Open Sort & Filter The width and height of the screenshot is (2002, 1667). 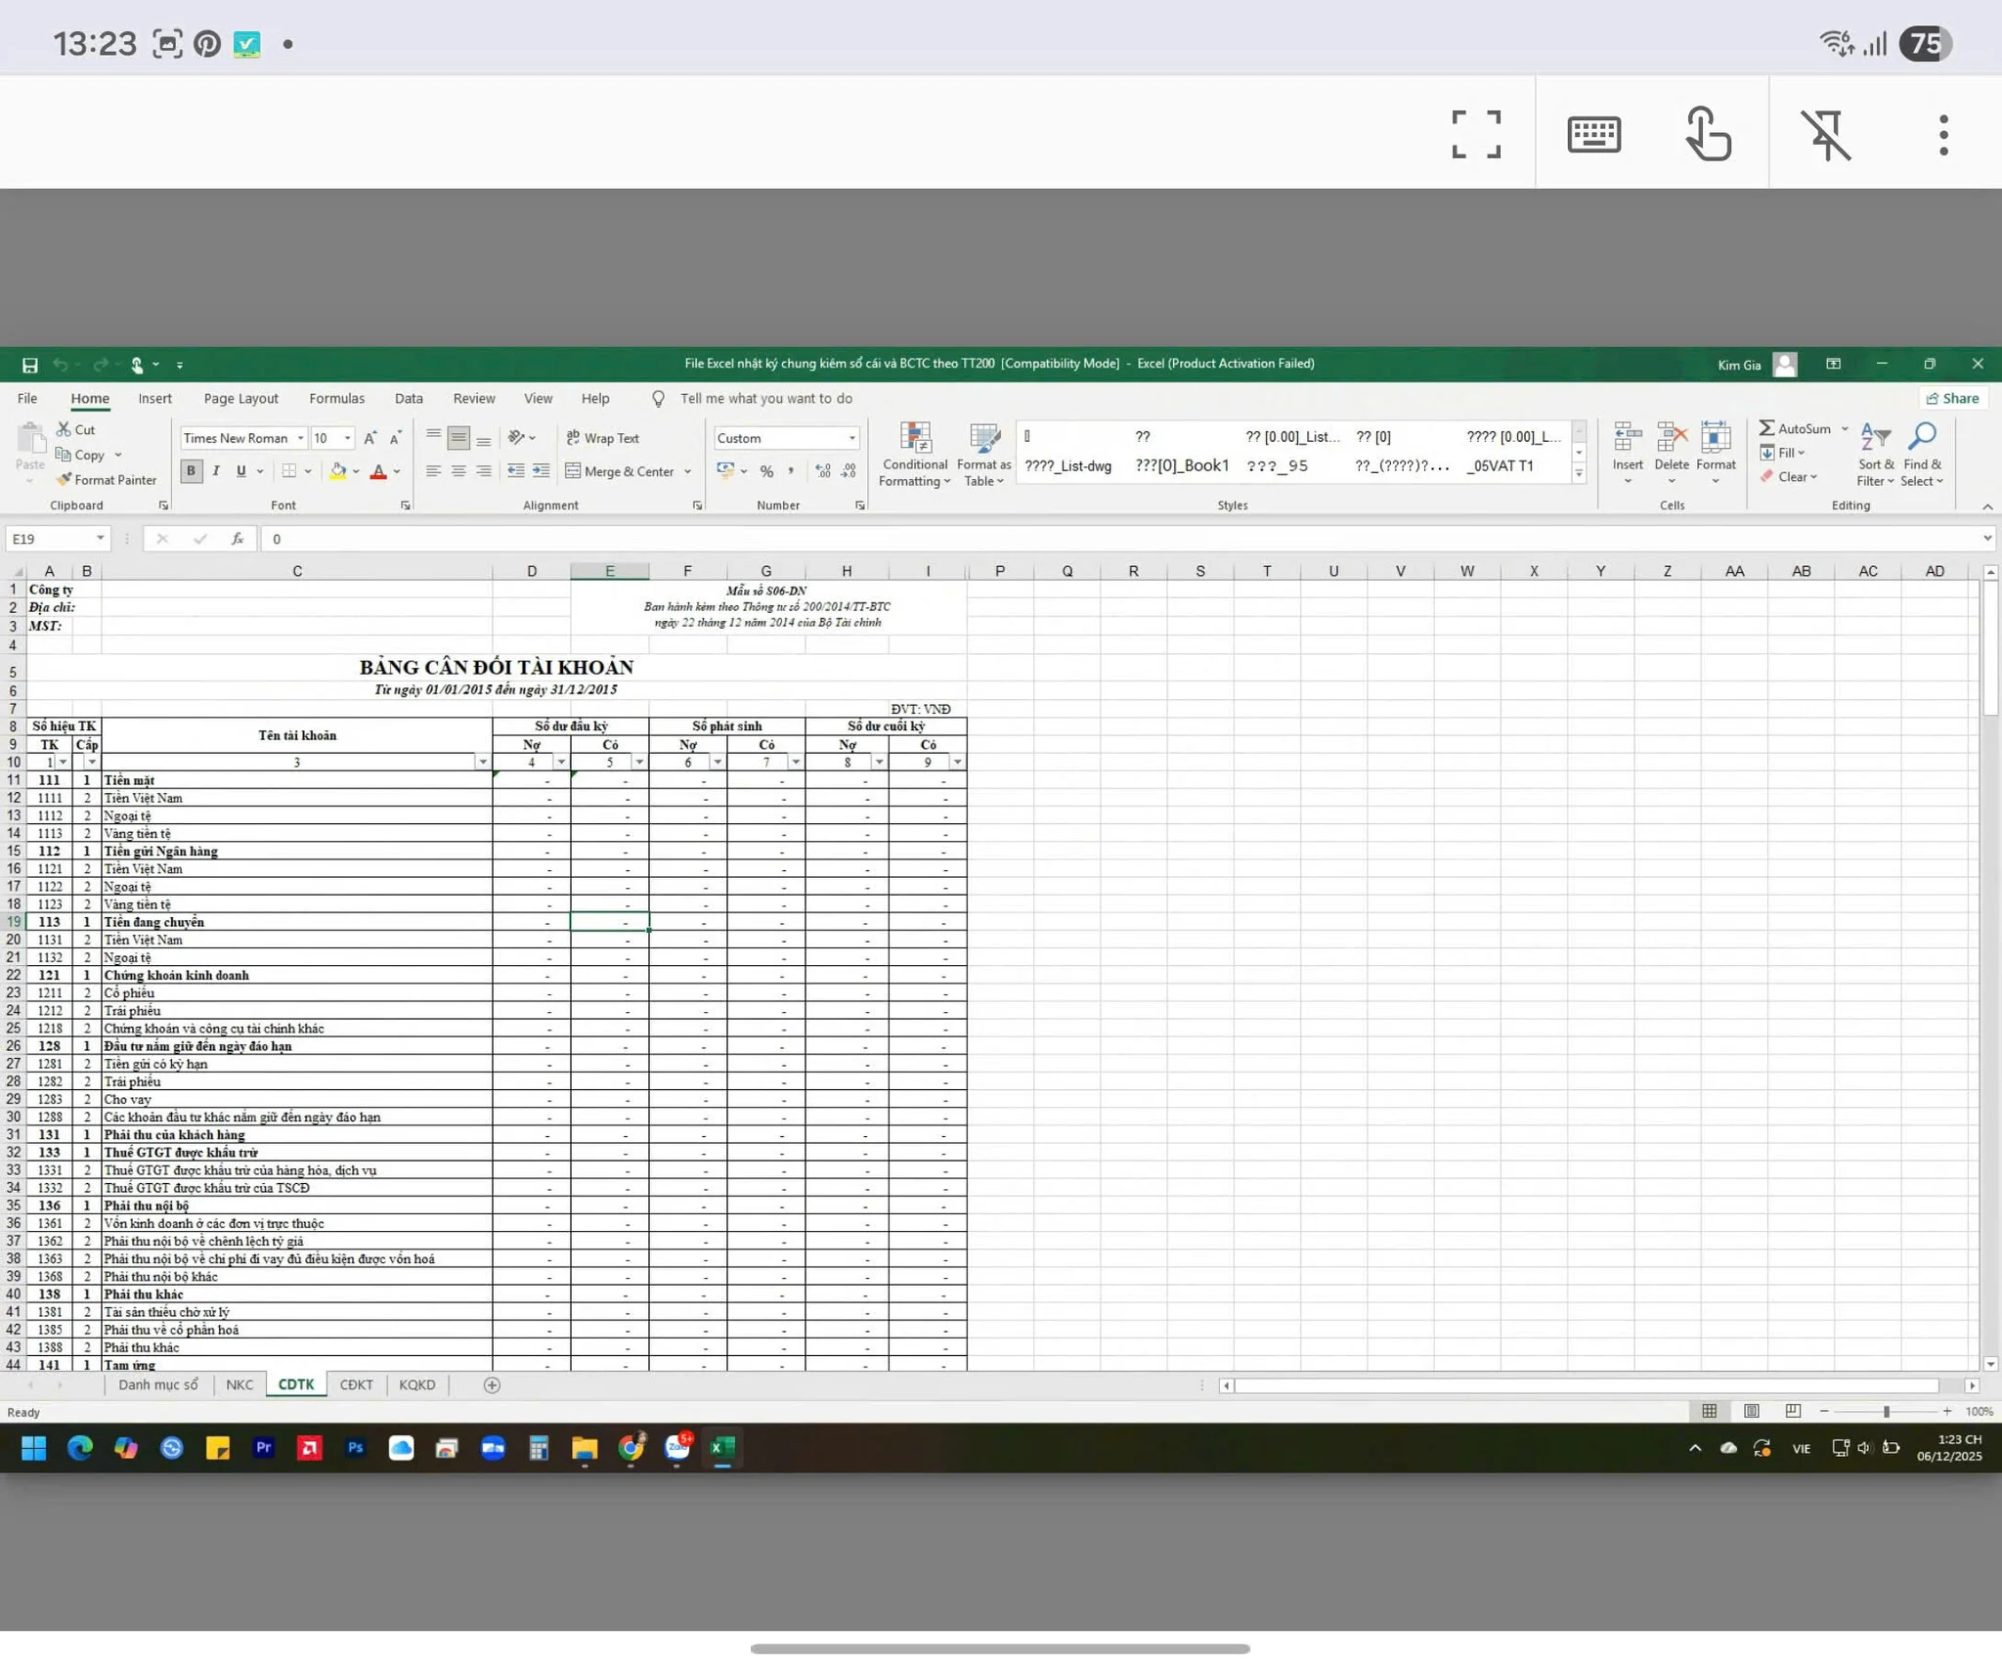[x=1876, y=455]
